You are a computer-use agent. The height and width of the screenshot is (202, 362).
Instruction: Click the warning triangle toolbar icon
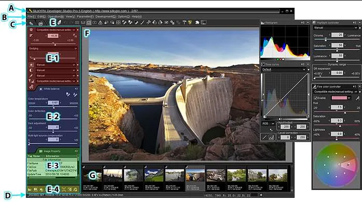pos(100,23)
